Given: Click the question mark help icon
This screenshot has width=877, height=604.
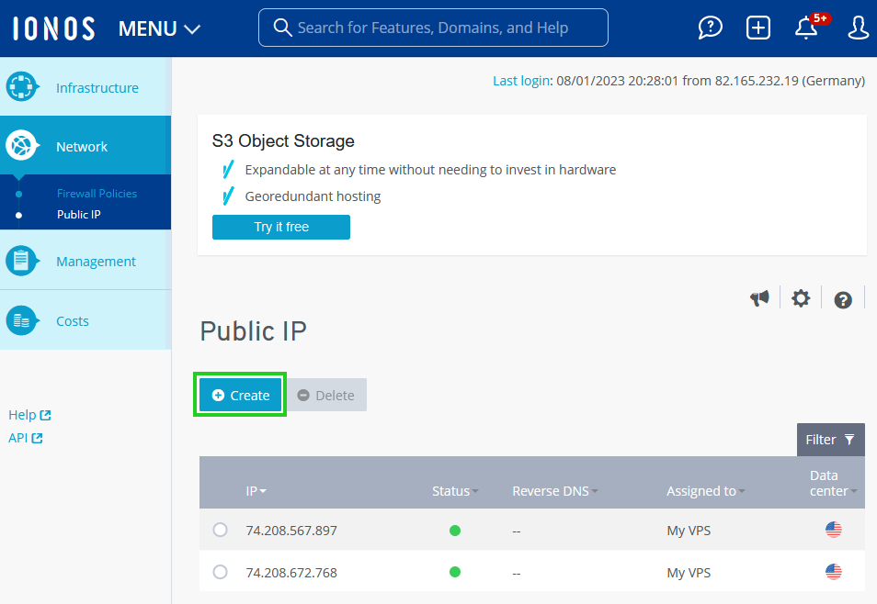Looking at the screenshot, I should [x=842, y=299].
